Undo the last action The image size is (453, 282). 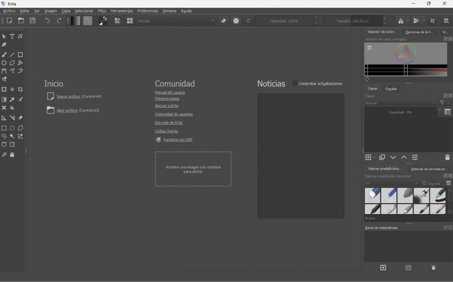tap(47, 21)
